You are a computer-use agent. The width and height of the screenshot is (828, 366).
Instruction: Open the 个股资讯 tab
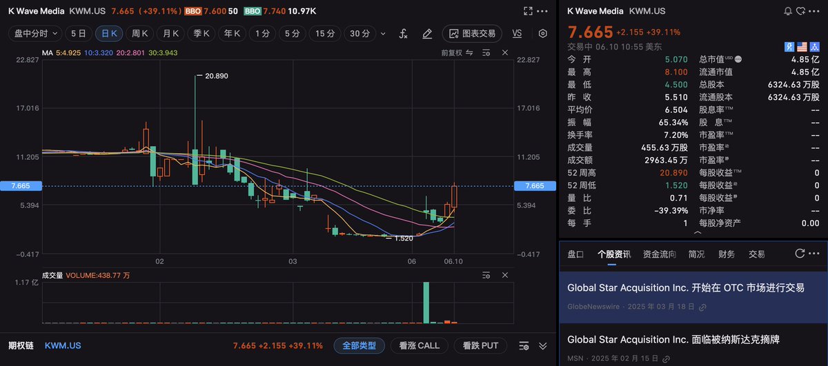tap(614, 254)
